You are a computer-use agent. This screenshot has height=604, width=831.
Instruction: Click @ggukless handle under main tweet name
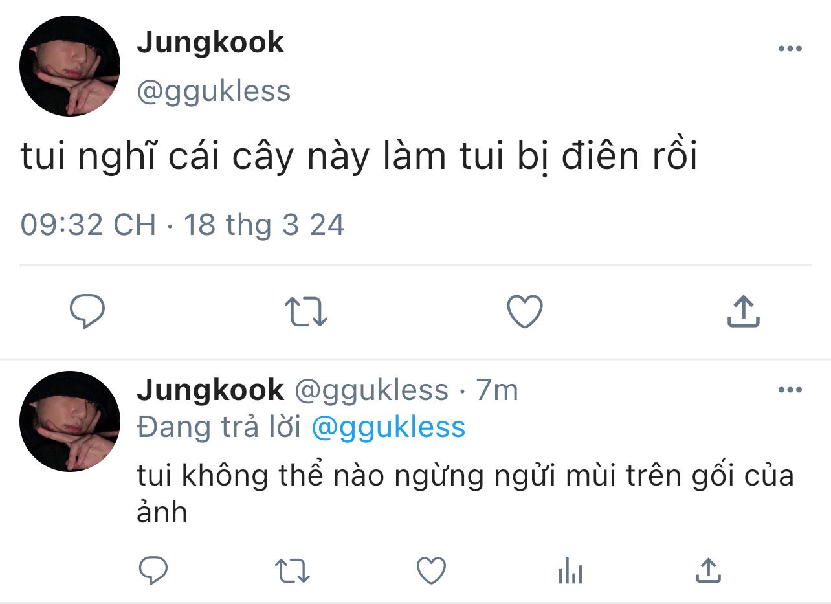pos(214,91)
